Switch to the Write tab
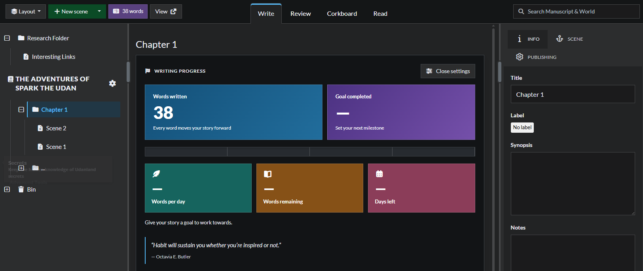Screen dimensions: 643x271 point(266,13)
